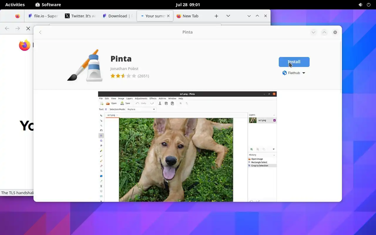Click the volume icon in top bar
The image size is (376, 235).
[x=360, y=5]
